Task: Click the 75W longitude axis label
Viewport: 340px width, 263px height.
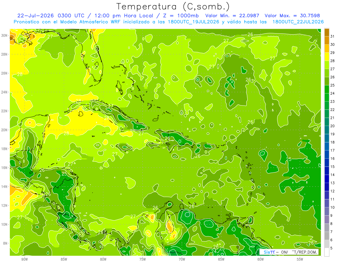Action: [143, 259]
